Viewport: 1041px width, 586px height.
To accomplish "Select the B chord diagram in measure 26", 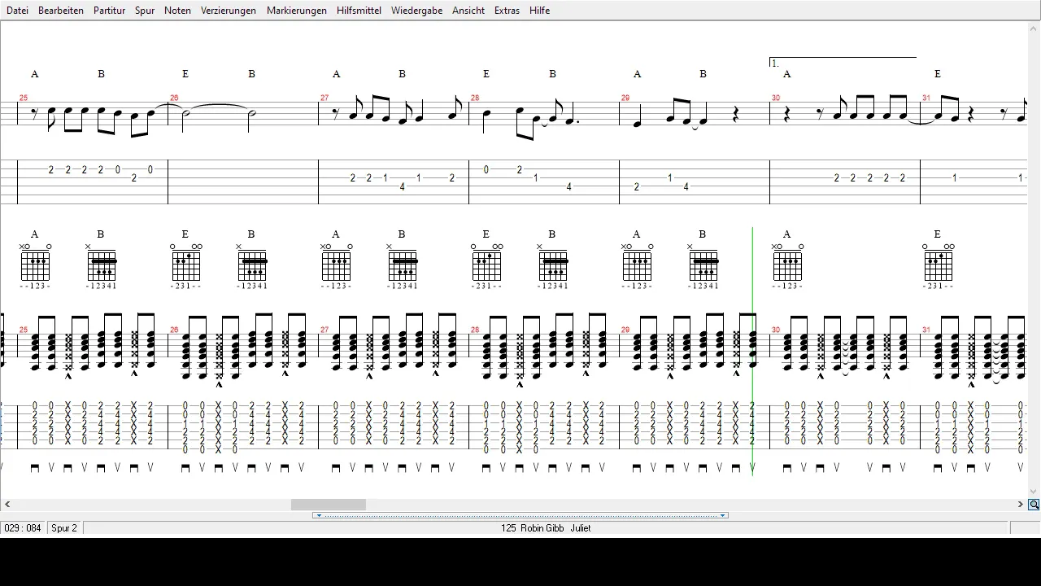I will coord(252,265).
